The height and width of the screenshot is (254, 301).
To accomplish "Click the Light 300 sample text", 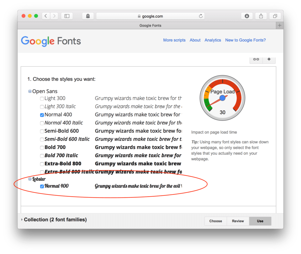I will pyautogui.click(x=138, y=98).
